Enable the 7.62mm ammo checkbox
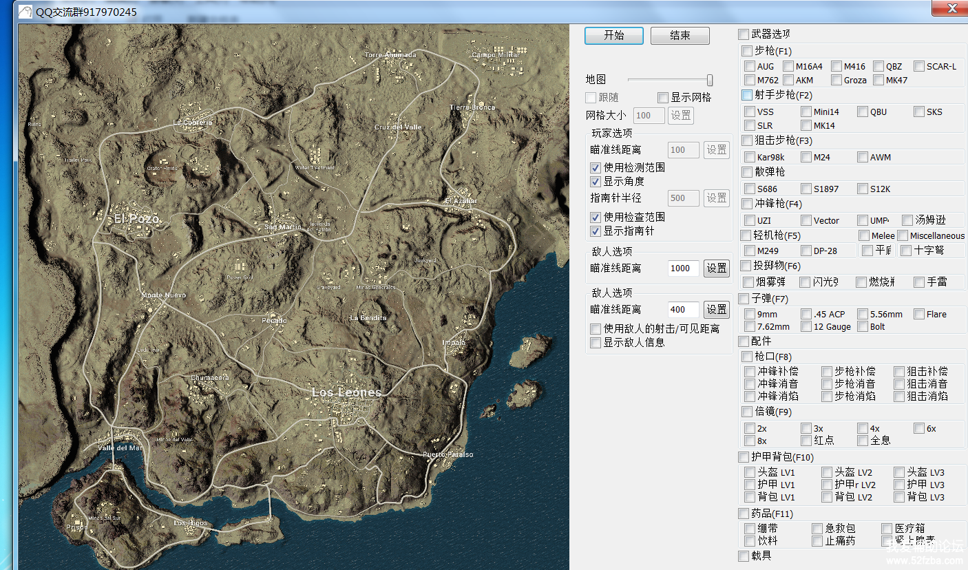 click(750, 326)
